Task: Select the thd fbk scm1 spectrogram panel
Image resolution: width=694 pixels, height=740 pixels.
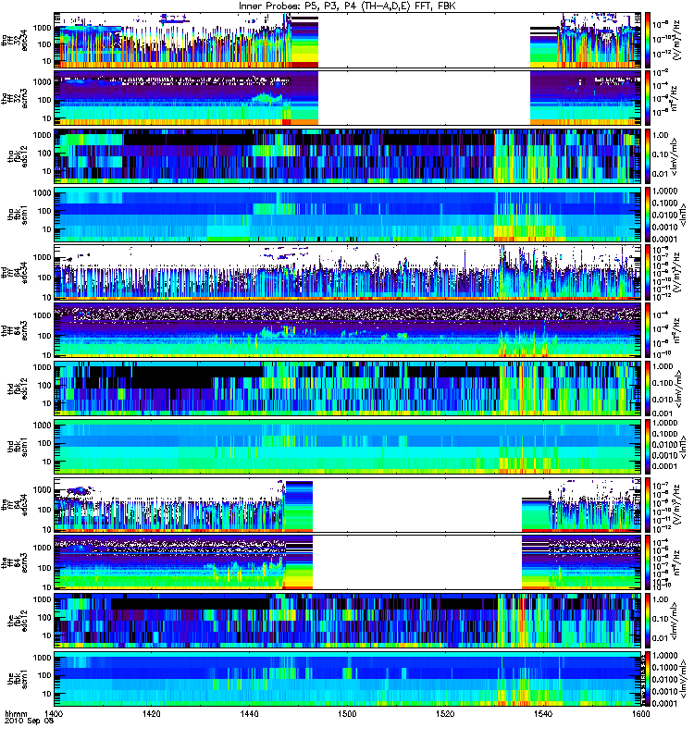Action: click(x=348, y=447)
